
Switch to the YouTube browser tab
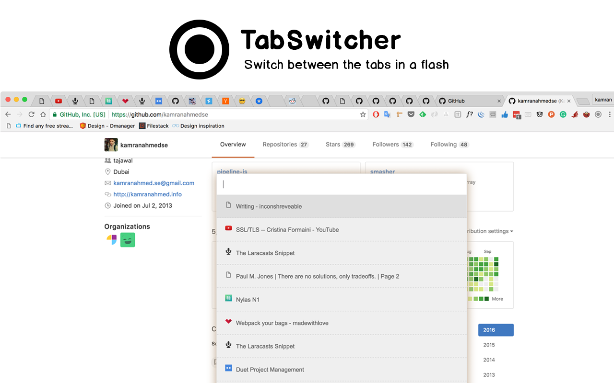pos(59,101)
